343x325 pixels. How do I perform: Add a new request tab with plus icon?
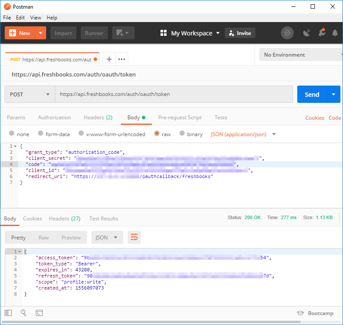pos(109,59)
